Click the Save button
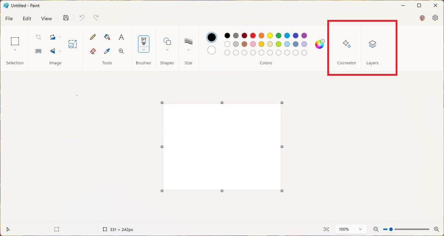This screenshot has height=236, width=444. [66, 18]
